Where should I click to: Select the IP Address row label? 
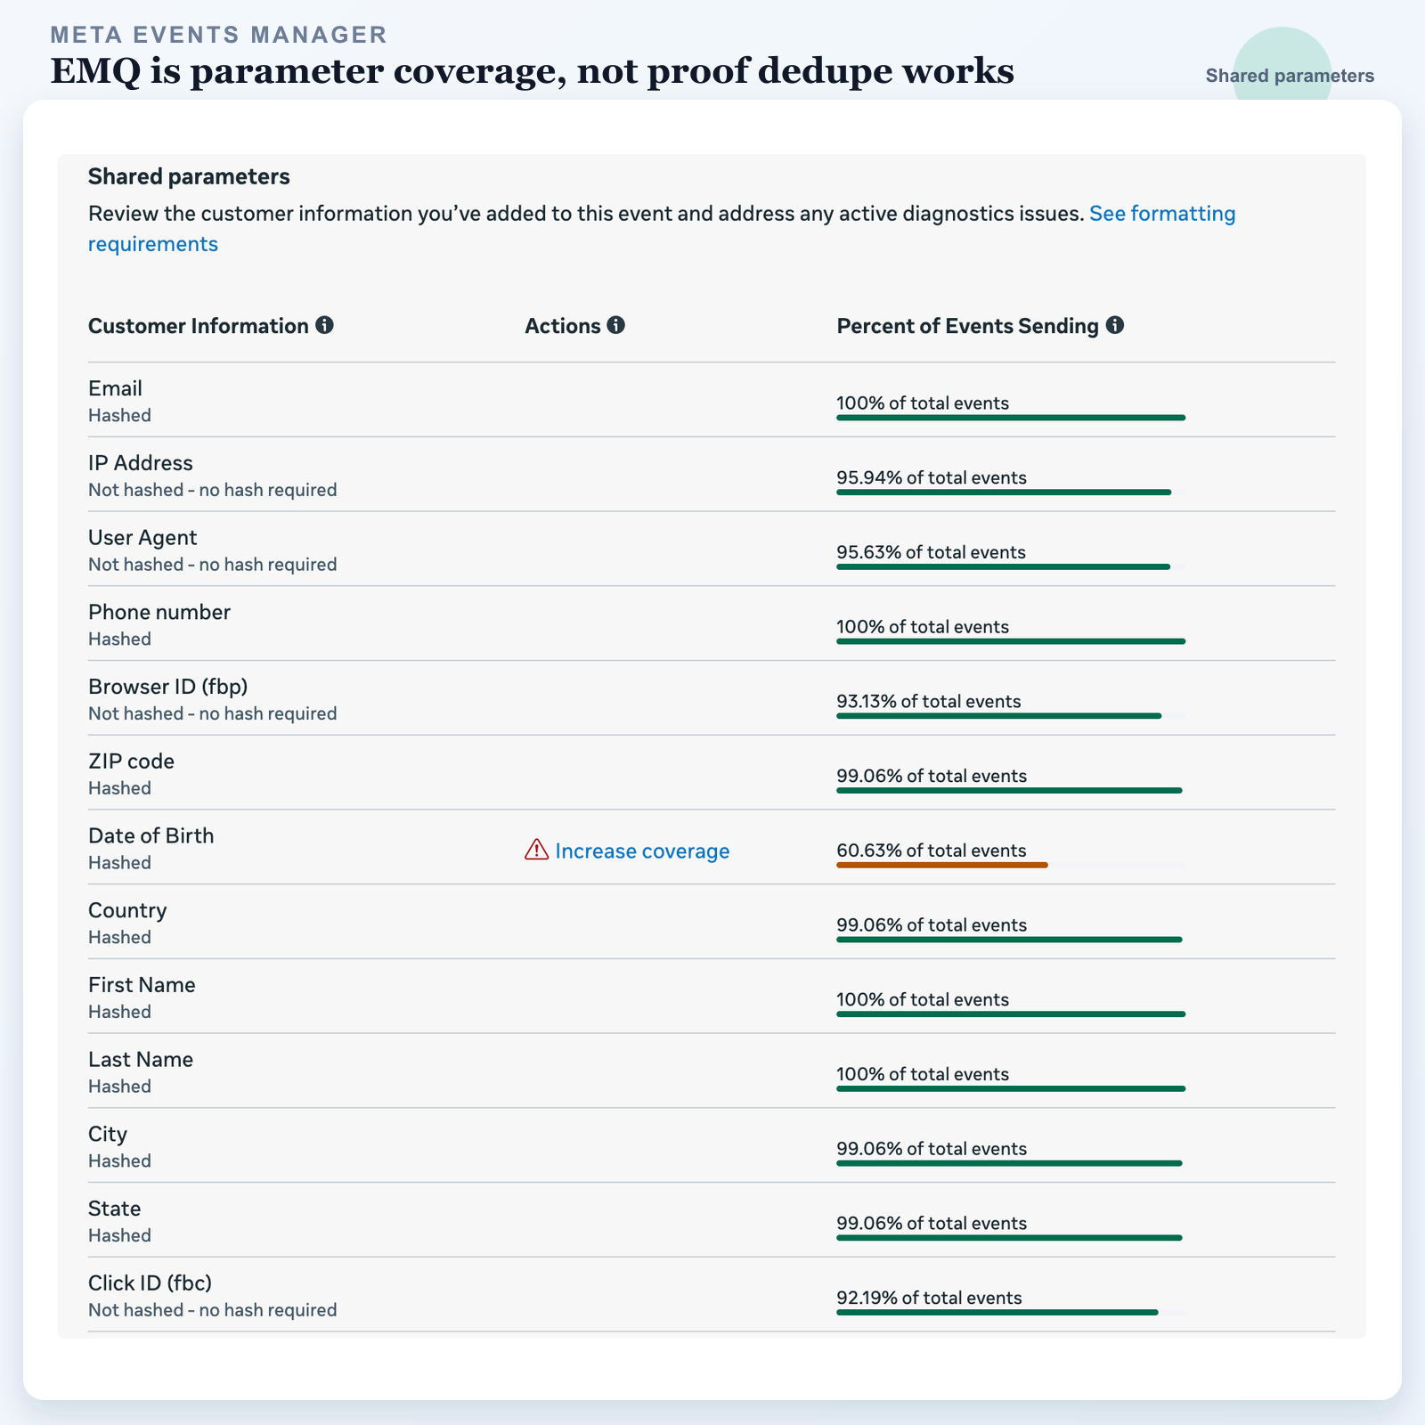coord(141,463)
